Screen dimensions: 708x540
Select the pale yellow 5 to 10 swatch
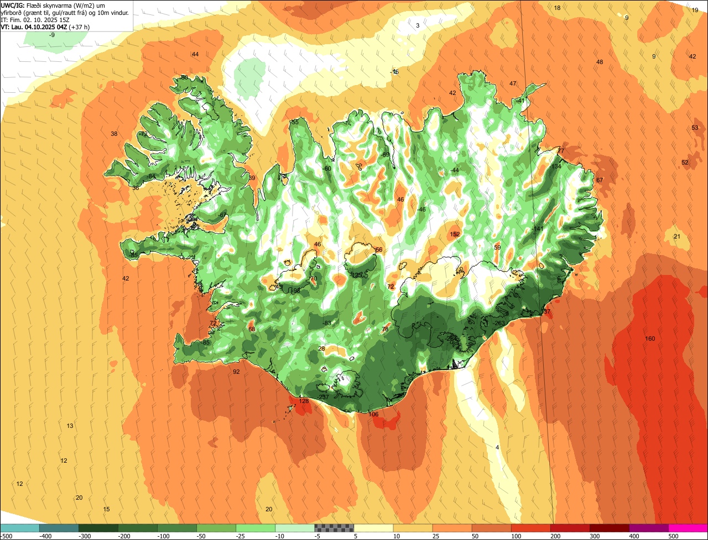pyautogui.click(x=373, y=528)
